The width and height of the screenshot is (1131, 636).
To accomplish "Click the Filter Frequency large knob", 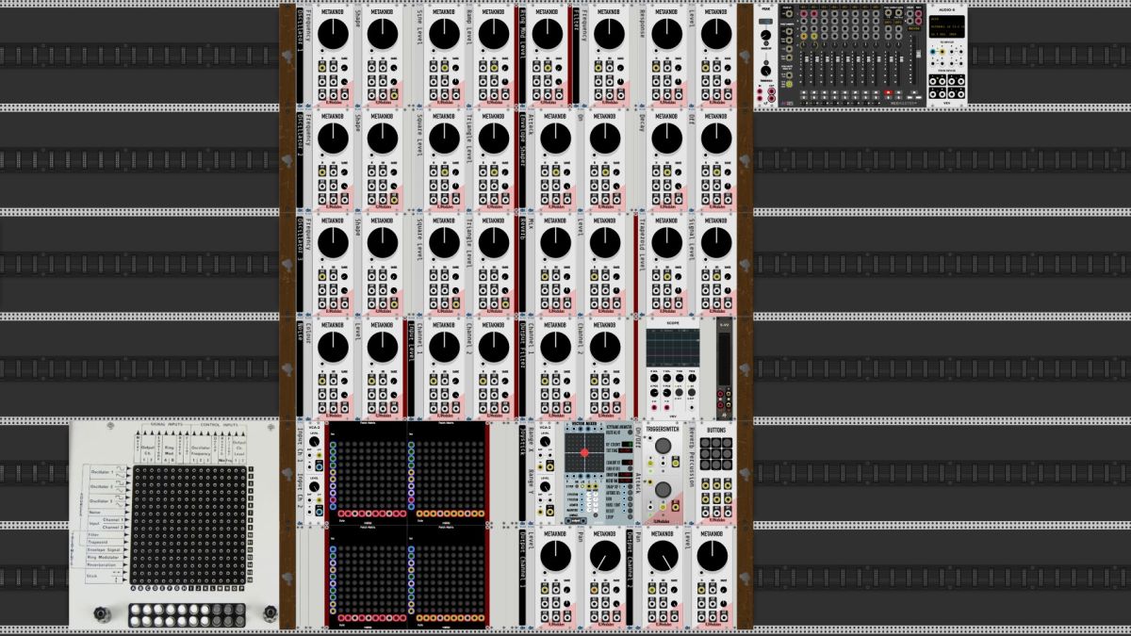I will [607, 35].
